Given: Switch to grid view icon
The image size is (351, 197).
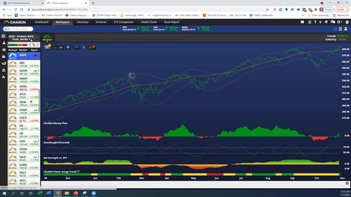Looking at the screenshot, I should point(340,29).
